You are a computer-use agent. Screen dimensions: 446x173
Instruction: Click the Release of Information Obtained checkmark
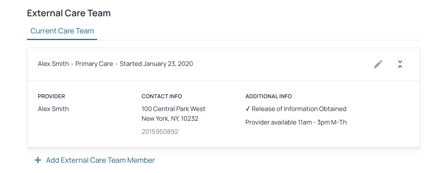pos(248,109)
